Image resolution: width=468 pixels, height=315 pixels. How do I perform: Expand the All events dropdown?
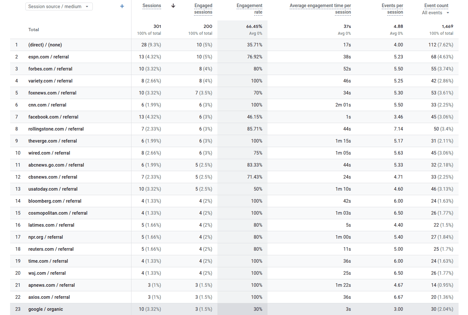435,13
